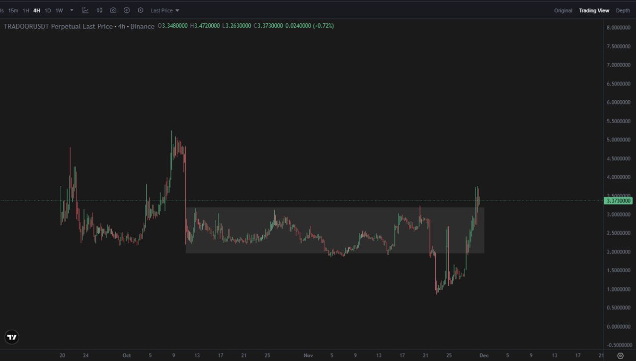
Task: Click the plus circle icon in toolbar
Action: click(127, 10)
